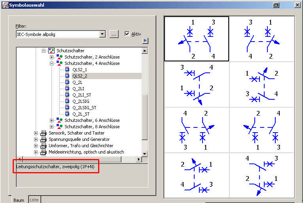Expand Schutzschalter, 2 Anschlüsse node
This screenshot has width=303, height=203.
tap(51, 57)
